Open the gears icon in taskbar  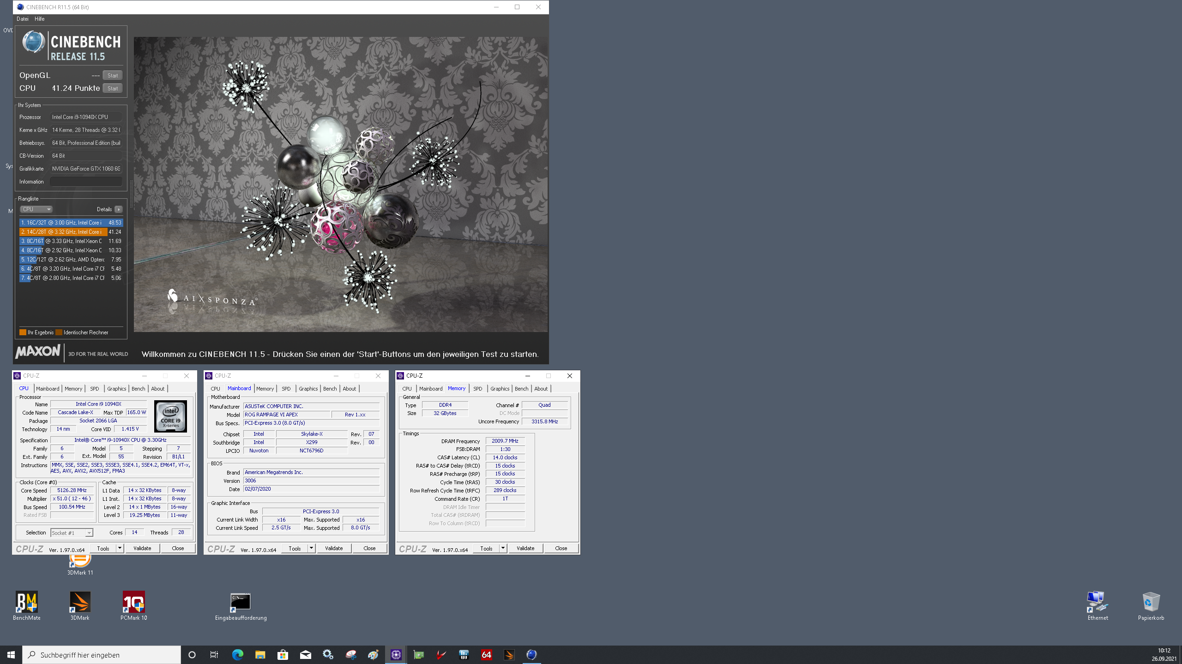click(x=328, y=655)
